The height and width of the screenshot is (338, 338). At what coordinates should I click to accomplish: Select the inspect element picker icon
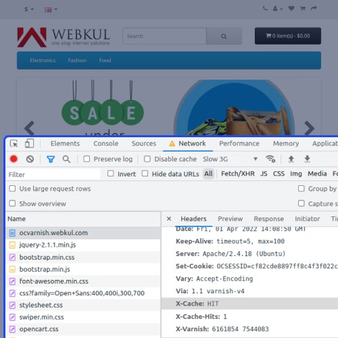pos(14,143)
